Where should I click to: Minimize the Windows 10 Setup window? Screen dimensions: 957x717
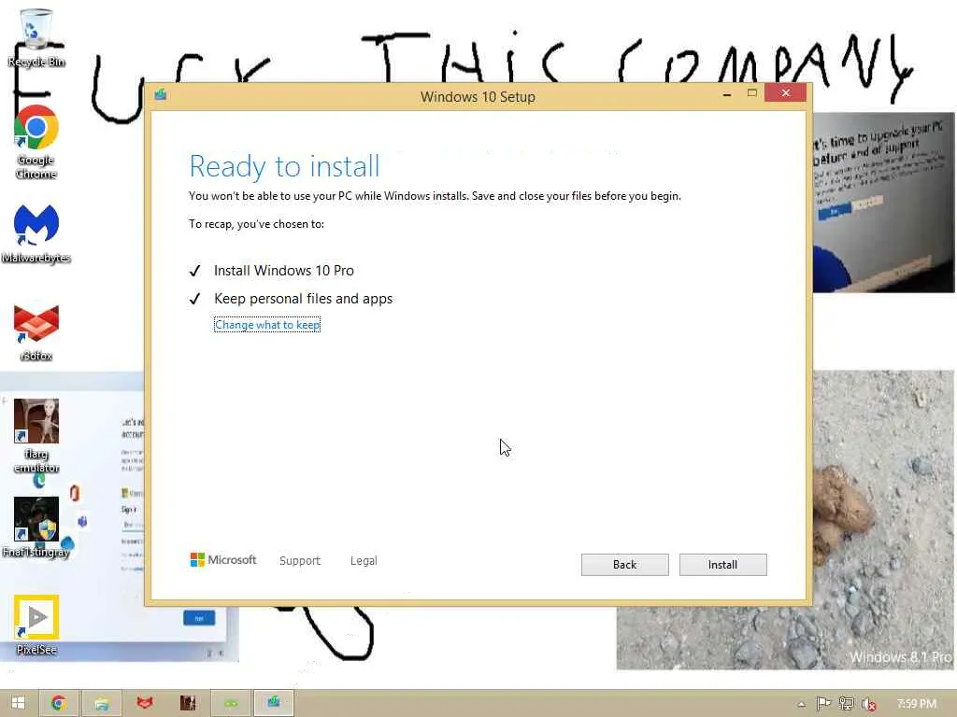(x=726, y=94)
